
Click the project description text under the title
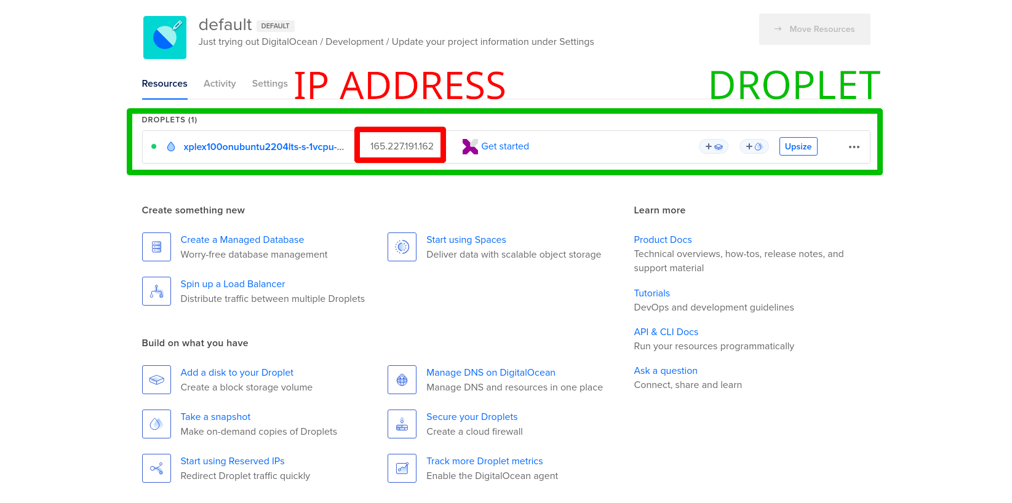(396, 42)
